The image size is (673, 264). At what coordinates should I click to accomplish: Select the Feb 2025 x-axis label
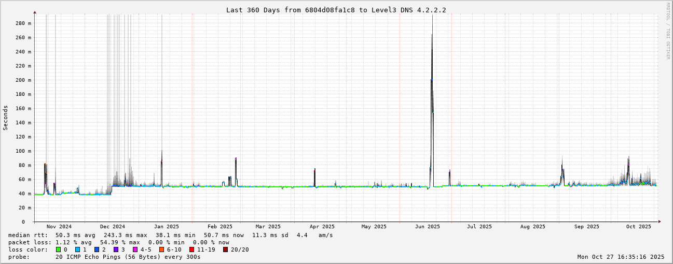click(x=220, y=227)
